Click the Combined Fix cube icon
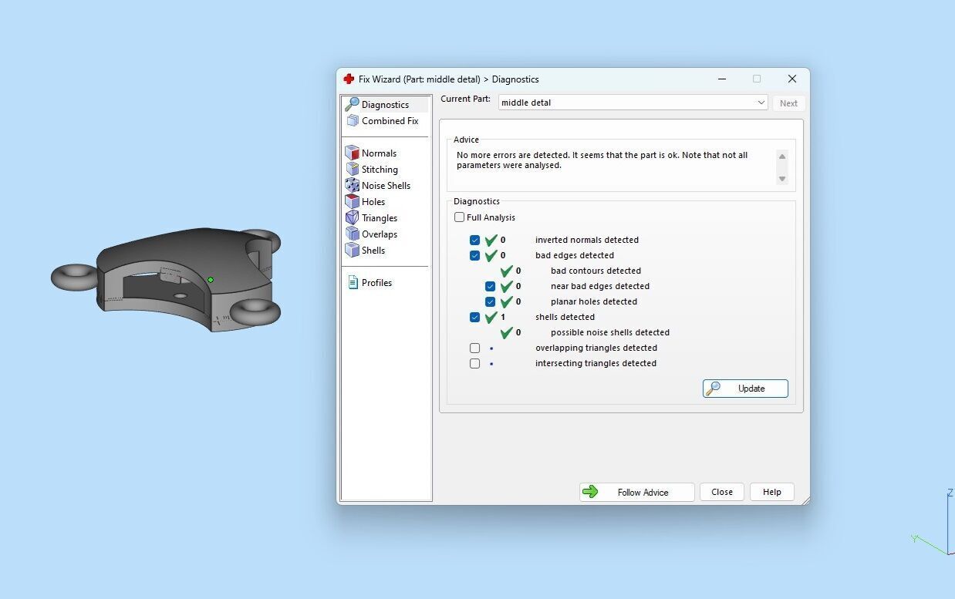The width and height of the screenshot is (955, 599). [x=352, y=121]
